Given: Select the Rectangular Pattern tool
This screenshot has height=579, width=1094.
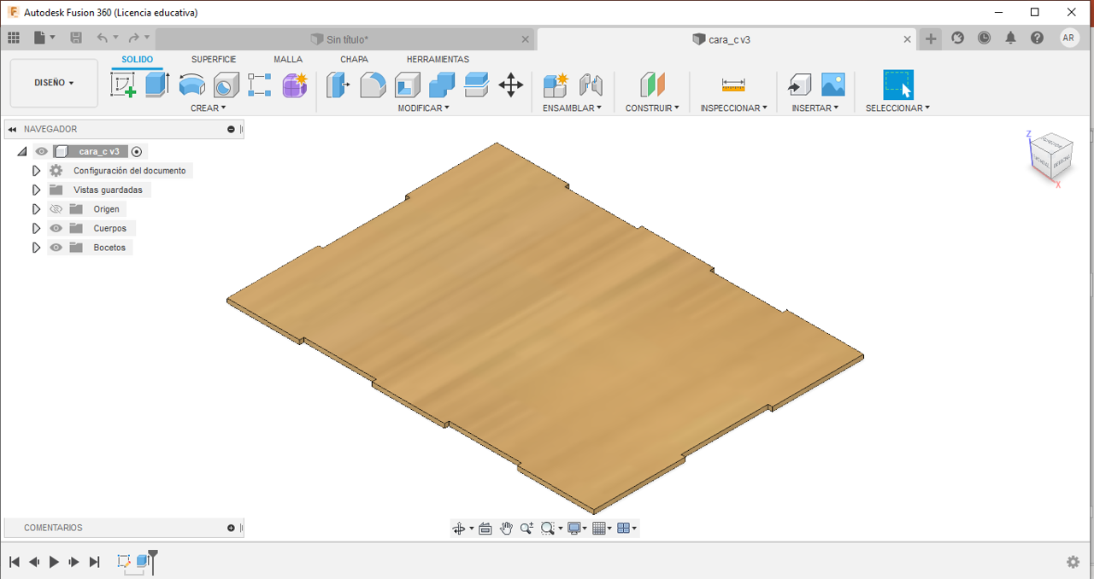Looking at the screenshot, I should click(260, 85).
